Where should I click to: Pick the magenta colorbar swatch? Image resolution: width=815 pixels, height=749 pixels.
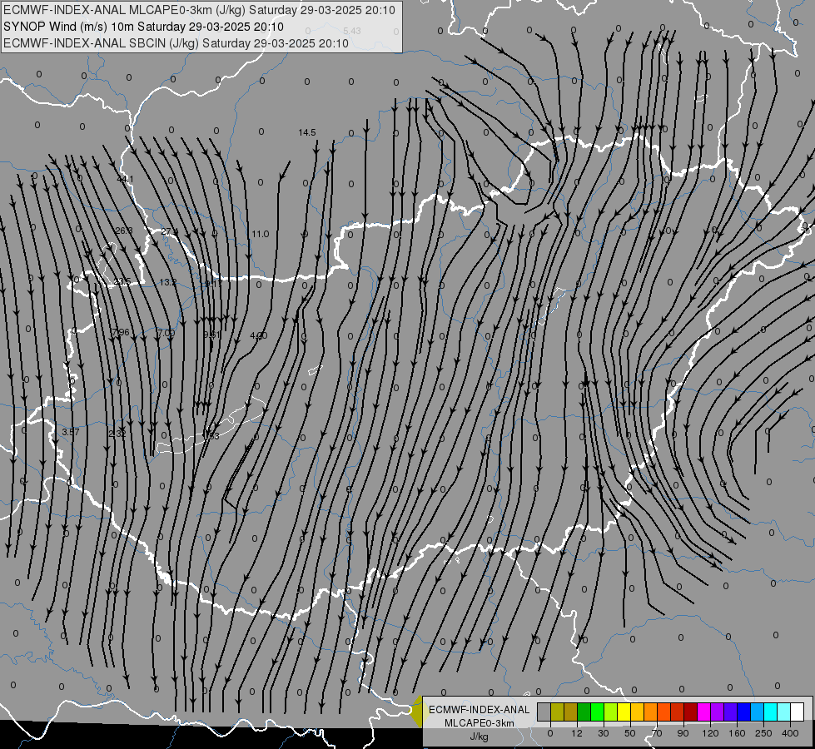pos(703,712)
